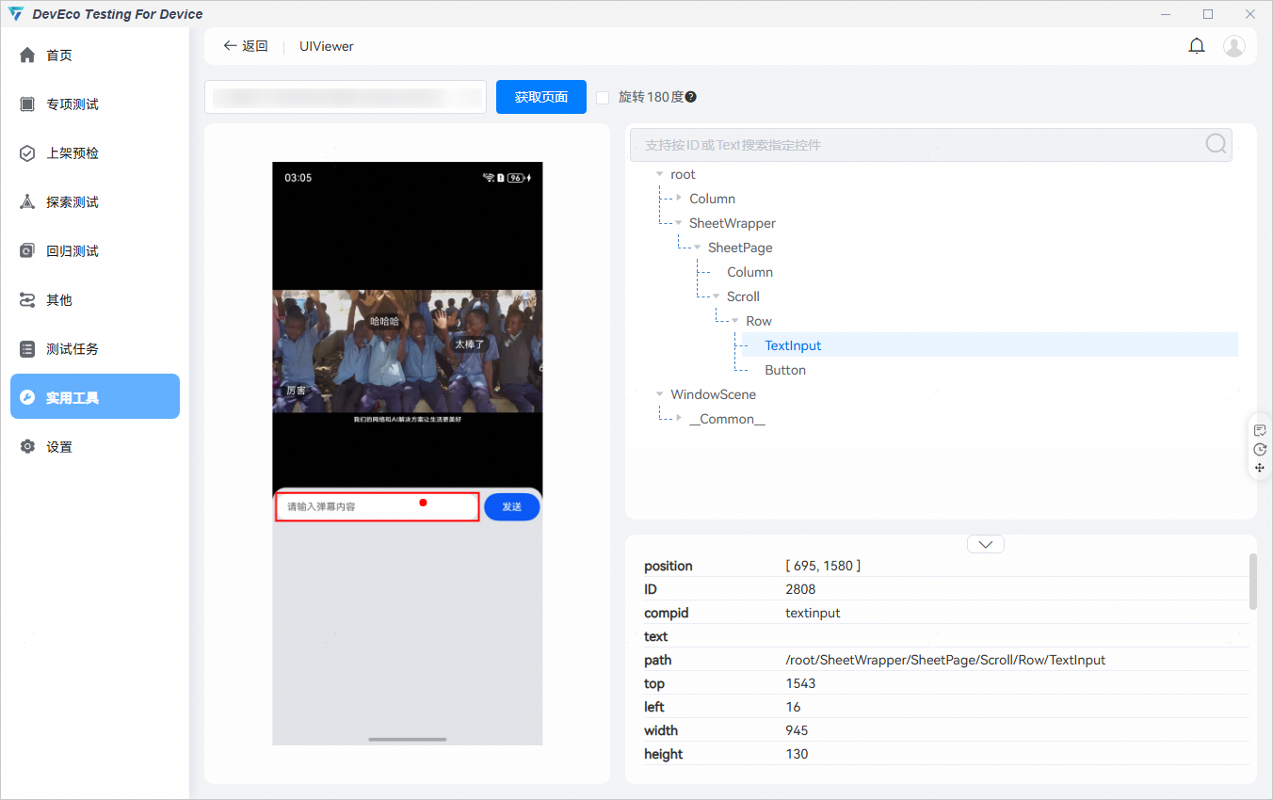Click the 请输入弹幕内容 field in preview
This screenshot has width=1273, height=800.
(x=378, y=506)
